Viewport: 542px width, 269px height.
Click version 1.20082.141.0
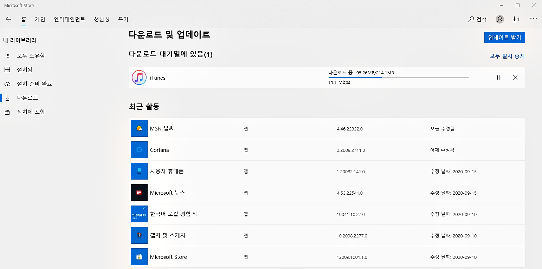pyautogui.click(x=350, y=172)
